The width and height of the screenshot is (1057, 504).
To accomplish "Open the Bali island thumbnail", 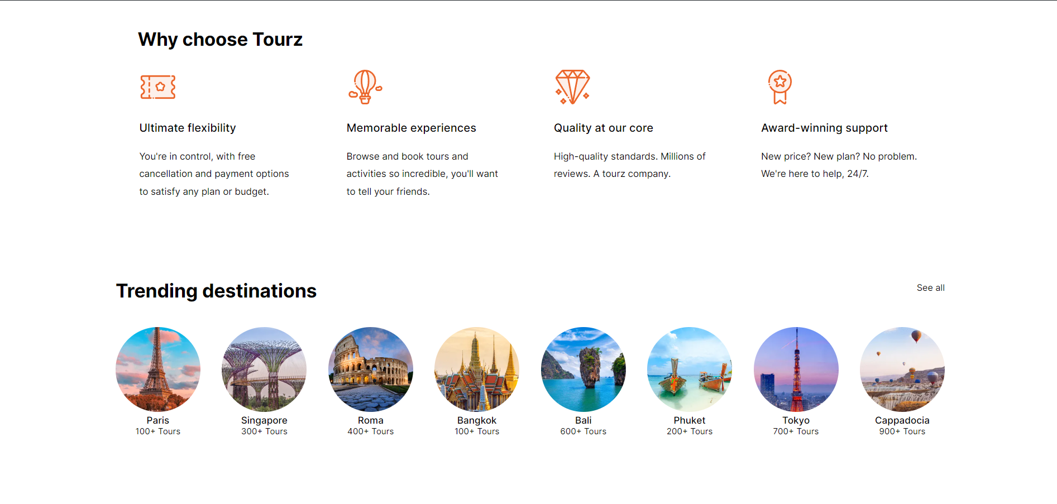I will click(x=583, y=369).
